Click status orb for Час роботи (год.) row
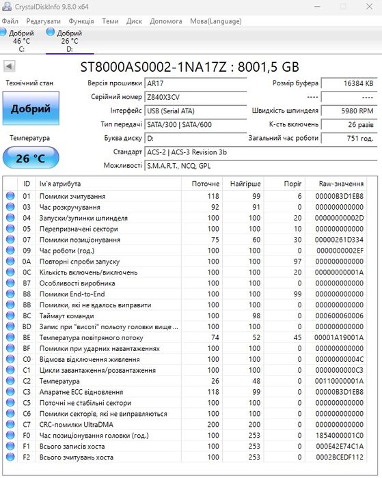This screenshot has height=478, width=382. pos(10,251)
